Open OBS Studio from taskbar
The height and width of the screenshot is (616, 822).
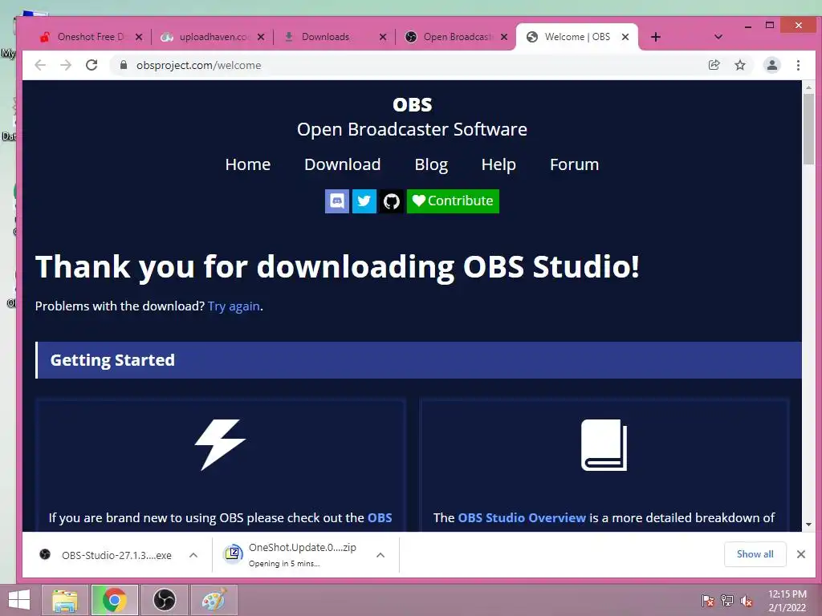[164, 600]
